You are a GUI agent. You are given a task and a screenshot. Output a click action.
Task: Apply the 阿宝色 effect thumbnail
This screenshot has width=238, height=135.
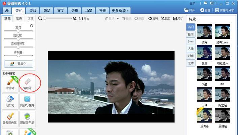(222, 94)
